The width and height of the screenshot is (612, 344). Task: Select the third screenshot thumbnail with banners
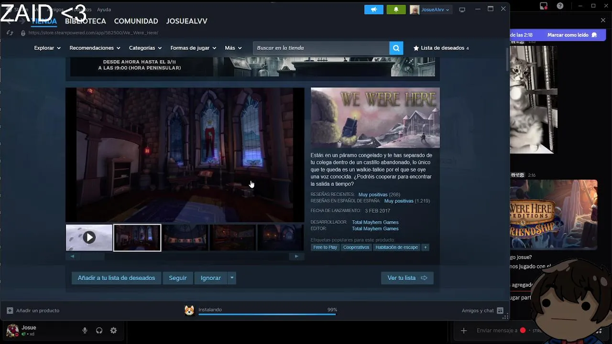185,237
